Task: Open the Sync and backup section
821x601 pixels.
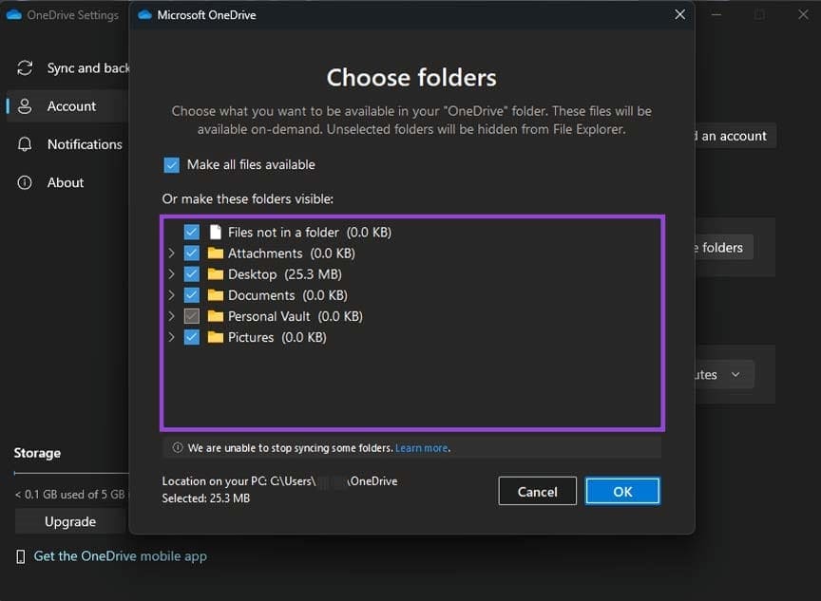Action: (x=68, y=68)
